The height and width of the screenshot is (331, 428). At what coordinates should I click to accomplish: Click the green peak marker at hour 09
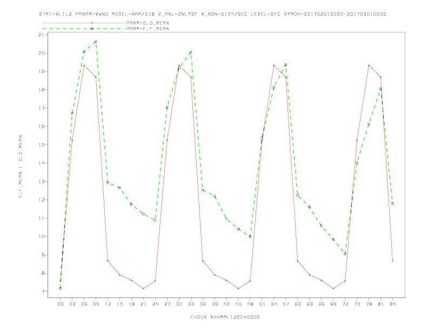tap(96, 42)
